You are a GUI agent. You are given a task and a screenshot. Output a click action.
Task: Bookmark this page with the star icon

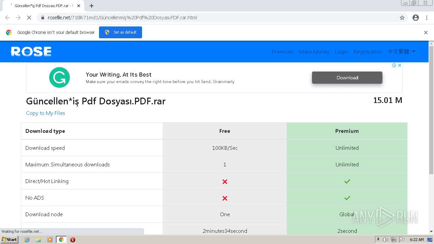[402, 18]
